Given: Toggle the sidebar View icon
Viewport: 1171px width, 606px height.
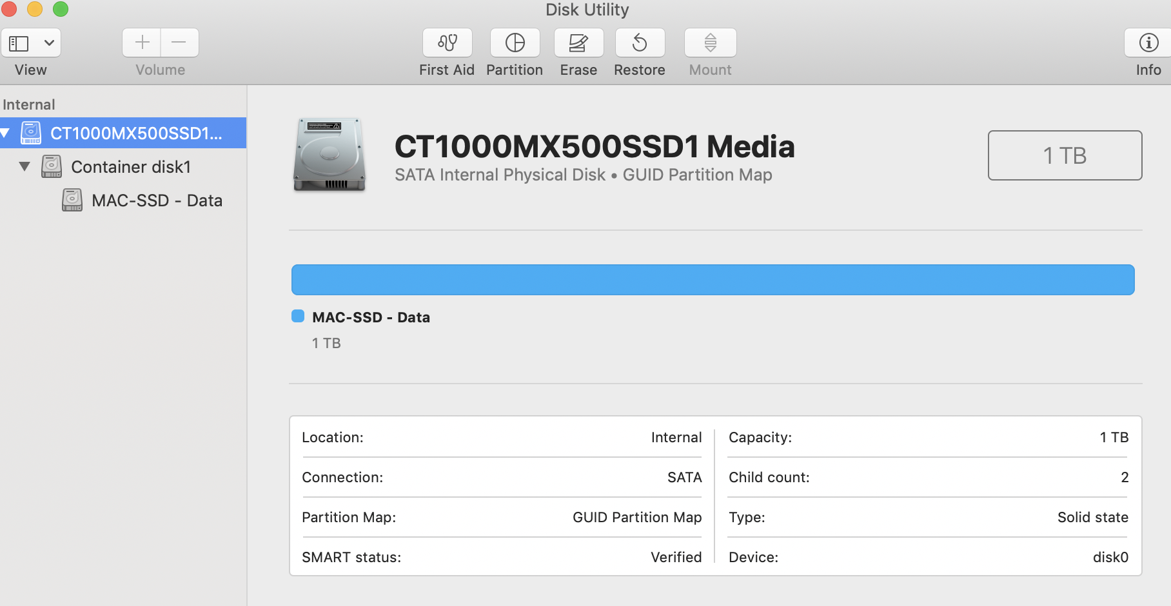Looking at the screenshot, I should coord(19,43).
